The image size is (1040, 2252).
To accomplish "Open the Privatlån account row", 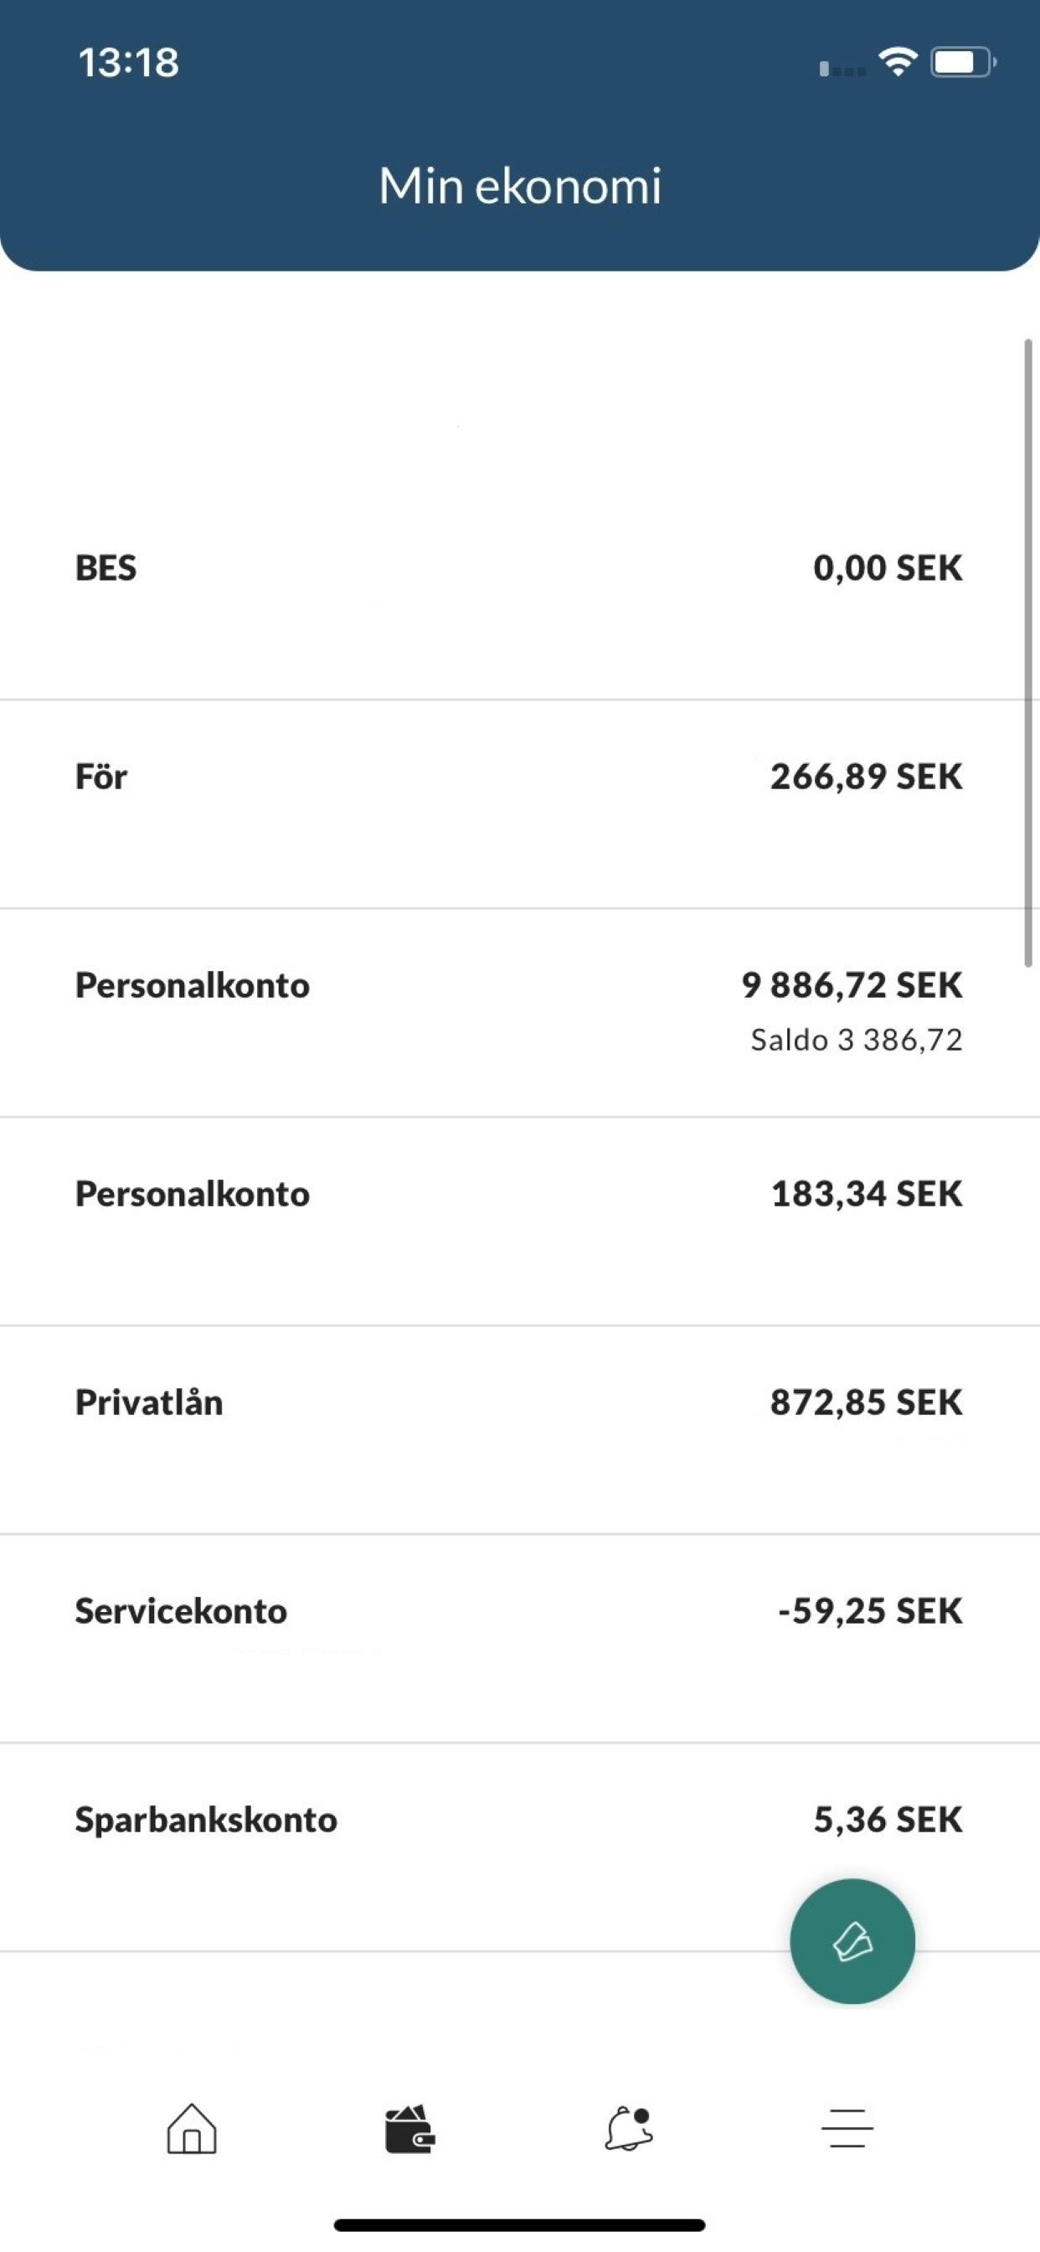I will pyautogui.click(x=520, y=1430).
